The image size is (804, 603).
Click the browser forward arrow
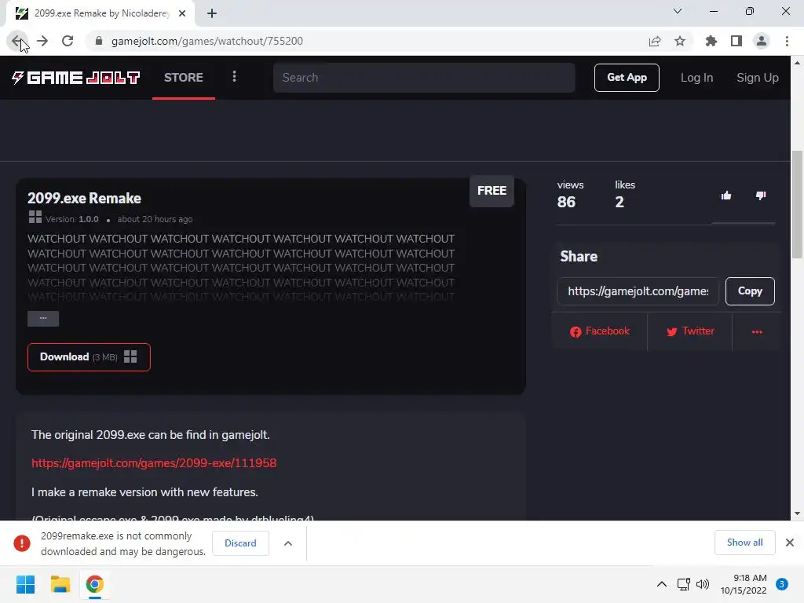[x=42, y=41]
